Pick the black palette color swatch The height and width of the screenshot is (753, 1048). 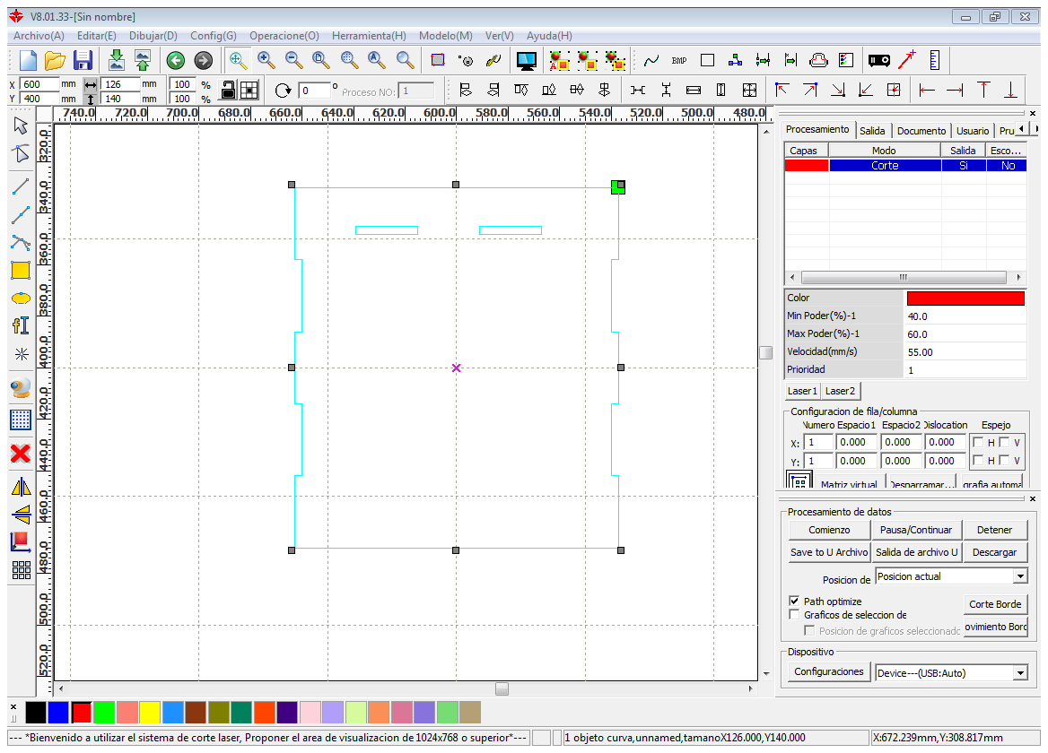point(35,713)
